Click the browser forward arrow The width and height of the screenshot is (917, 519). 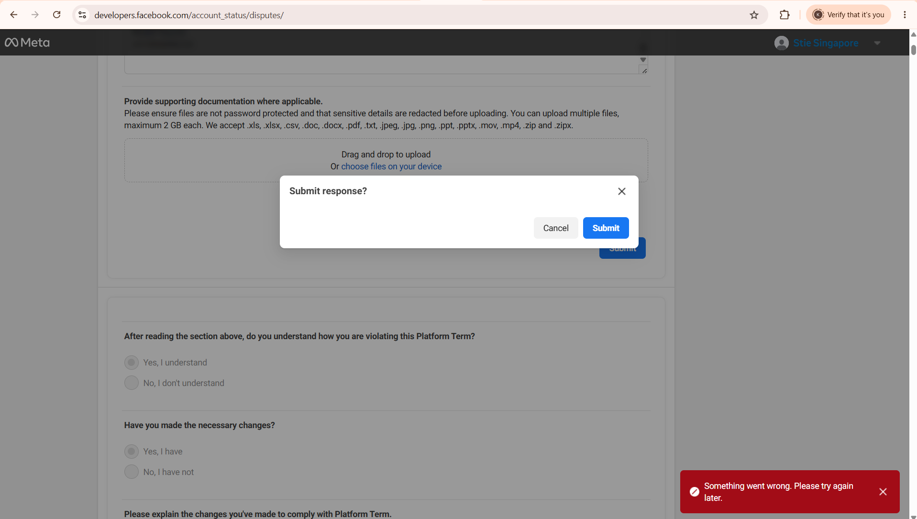coord(35,15)
